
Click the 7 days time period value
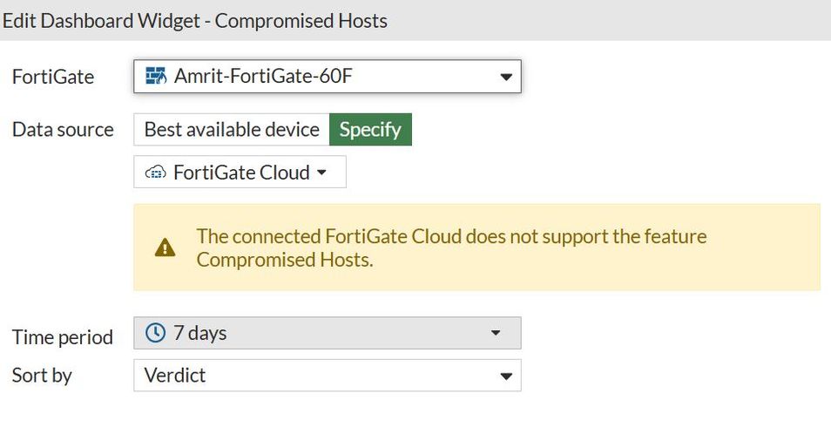click(200, 333)
